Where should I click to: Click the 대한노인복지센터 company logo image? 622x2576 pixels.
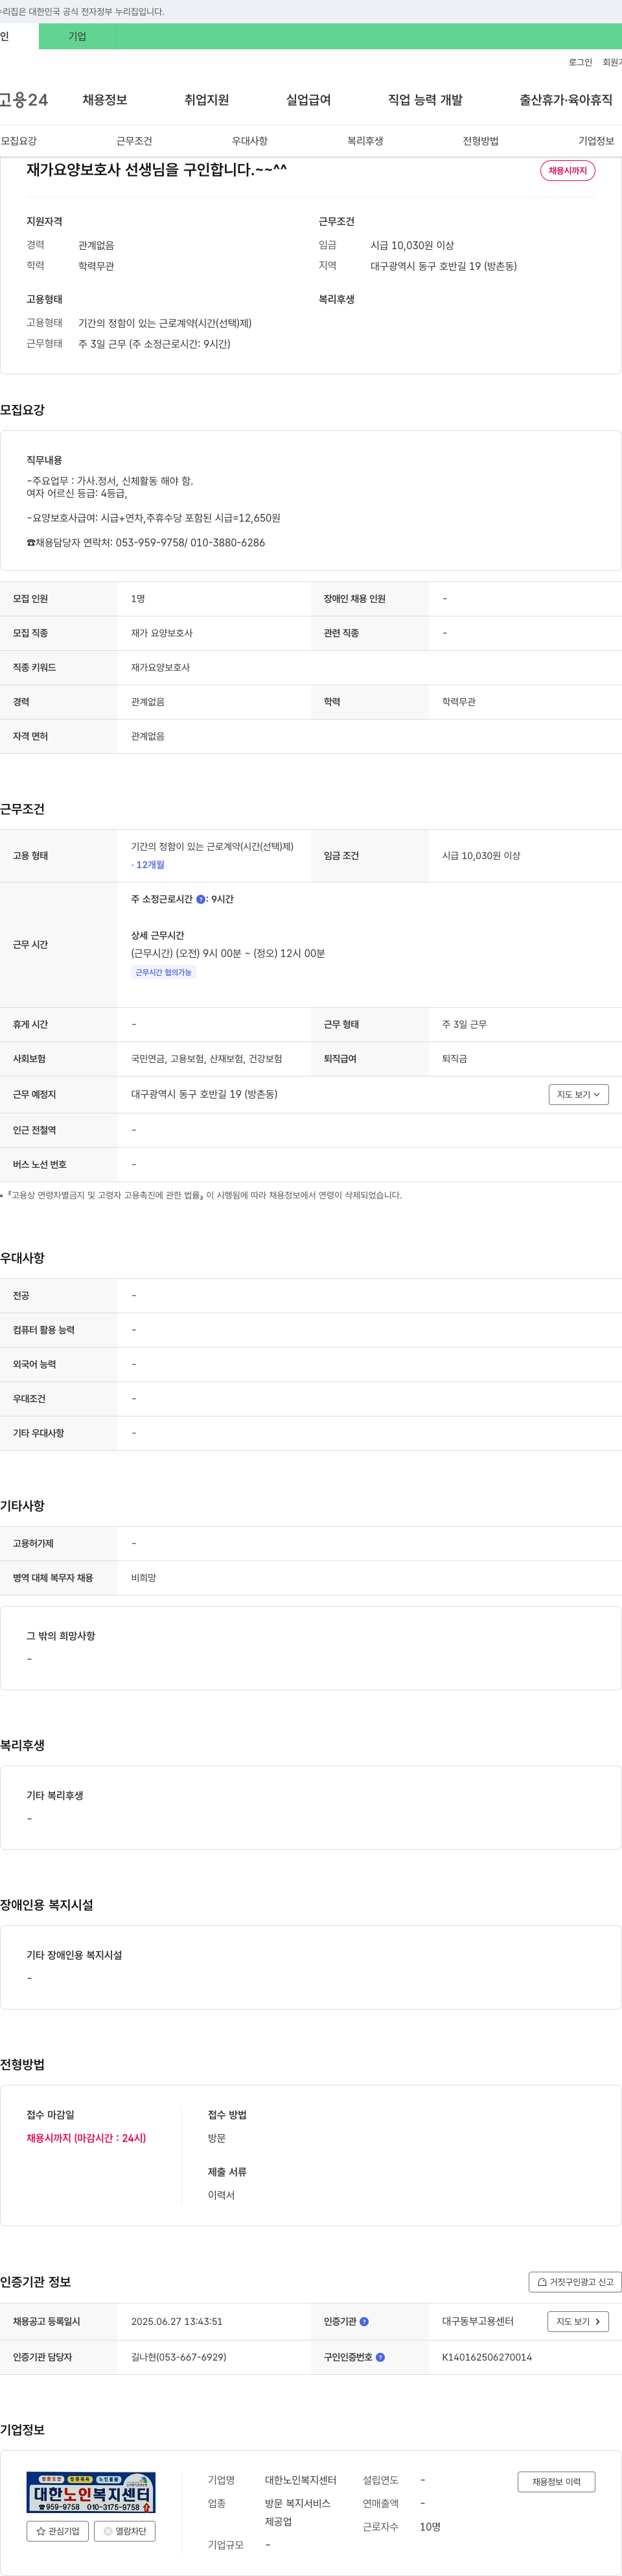click(91, 2492)
